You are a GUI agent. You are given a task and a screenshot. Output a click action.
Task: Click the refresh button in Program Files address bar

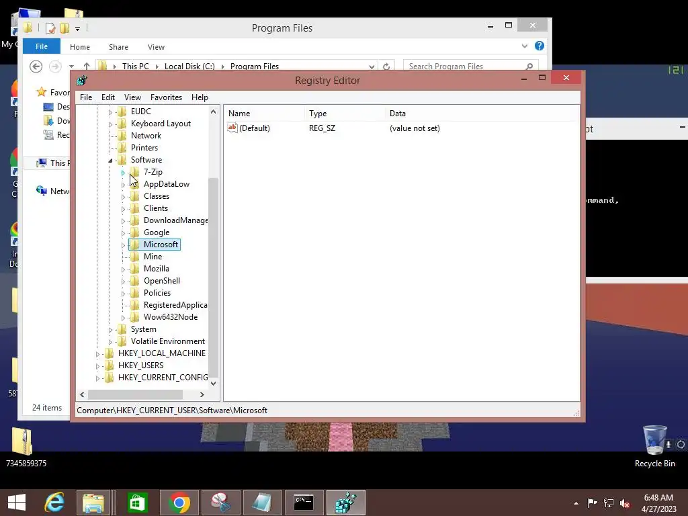click(x=386, y=67)
